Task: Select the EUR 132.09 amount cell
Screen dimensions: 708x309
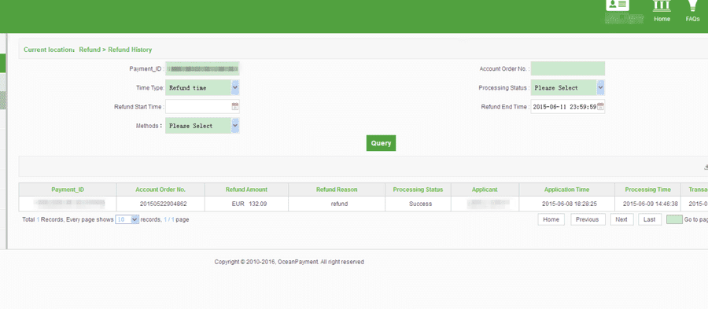Action: click(246, 204)
